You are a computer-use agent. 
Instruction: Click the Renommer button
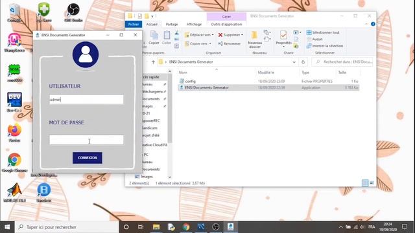(229, 43)
